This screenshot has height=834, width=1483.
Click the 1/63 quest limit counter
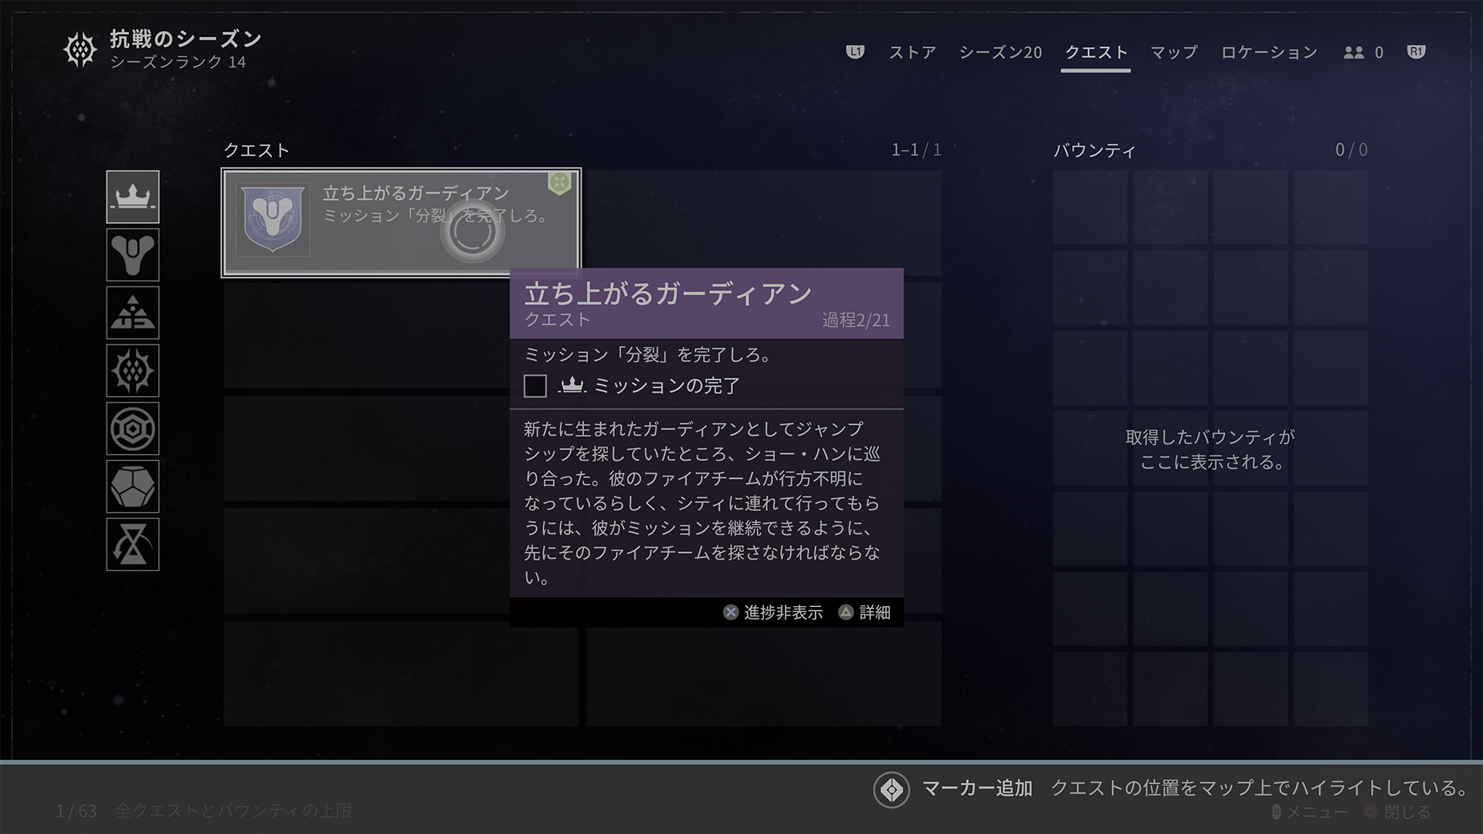click(x=76, y=811)
